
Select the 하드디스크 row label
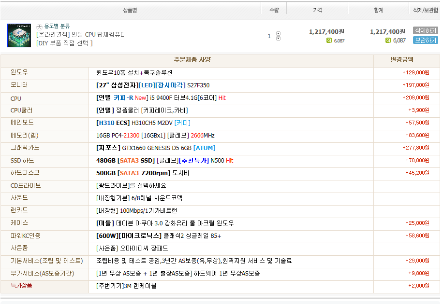[25, 173]
